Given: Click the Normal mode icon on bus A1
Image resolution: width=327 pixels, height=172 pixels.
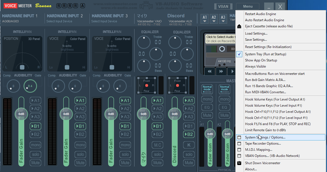Looking at the screenshot, I should 207,89.
